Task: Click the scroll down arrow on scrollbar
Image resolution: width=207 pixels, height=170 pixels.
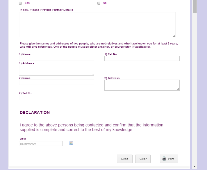Action: tap(194, 167)
